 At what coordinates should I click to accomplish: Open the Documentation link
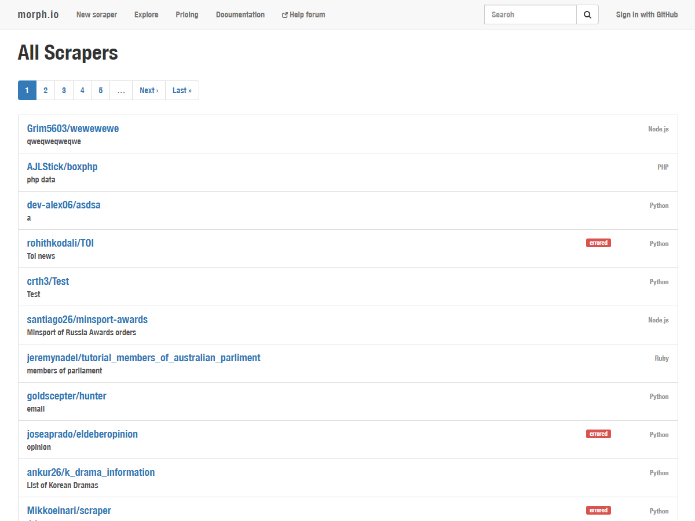[x=240, y=15]
